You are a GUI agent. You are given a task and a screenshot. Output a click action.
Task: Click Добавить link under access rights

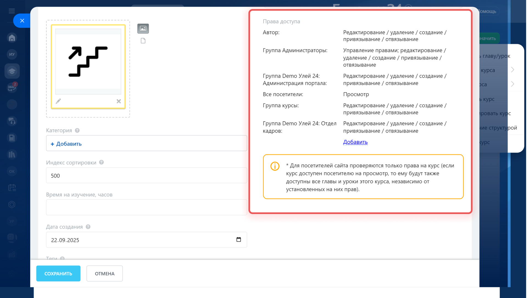(355, 142)
